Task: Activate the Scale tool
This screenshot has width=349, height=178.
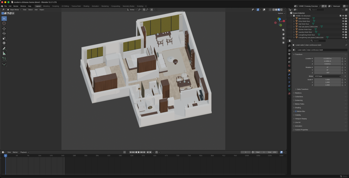Action: coord(4,38)
